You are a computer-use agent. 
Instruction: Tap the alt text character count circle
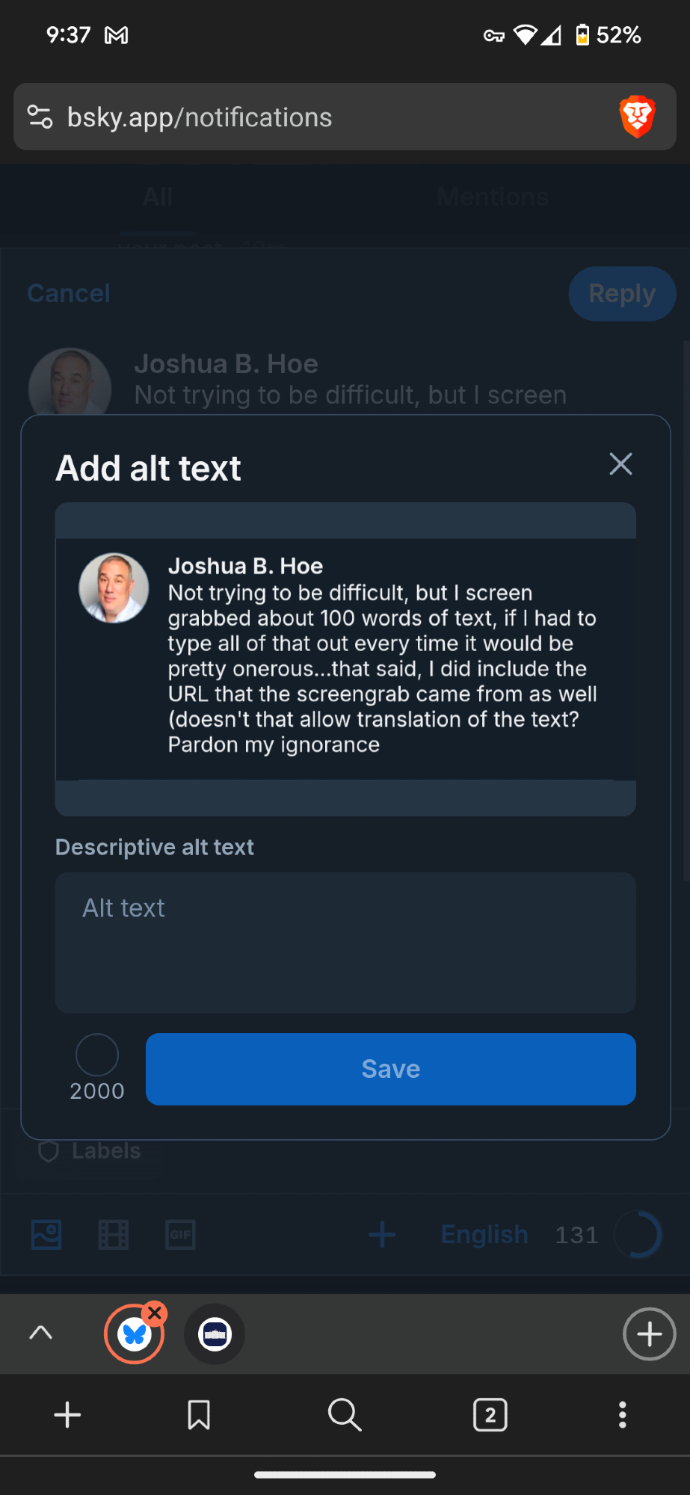pyautogui.click(x=97, y=1055)
